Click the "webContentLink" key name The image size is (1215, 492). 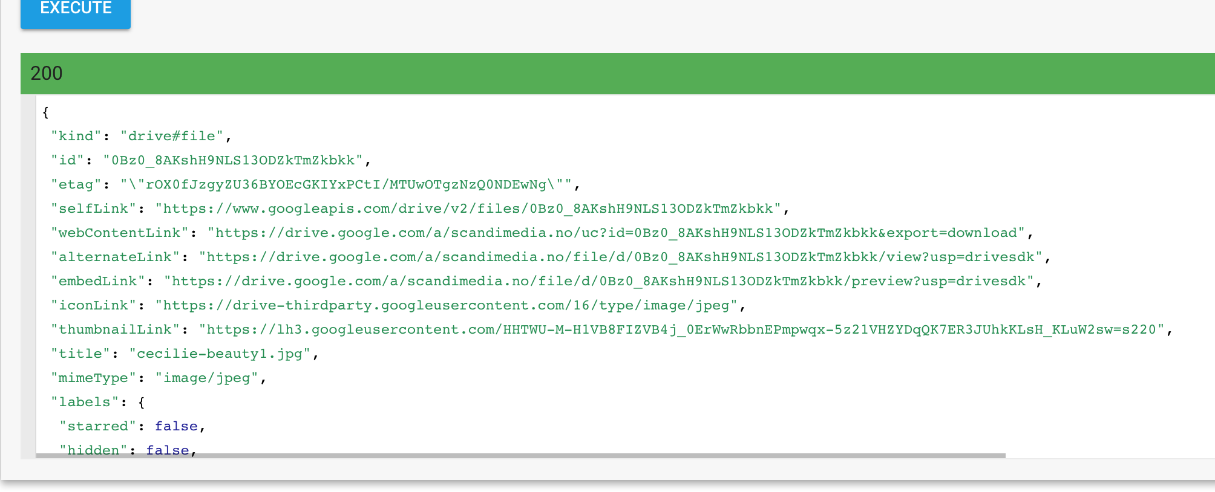pos(120,233)
